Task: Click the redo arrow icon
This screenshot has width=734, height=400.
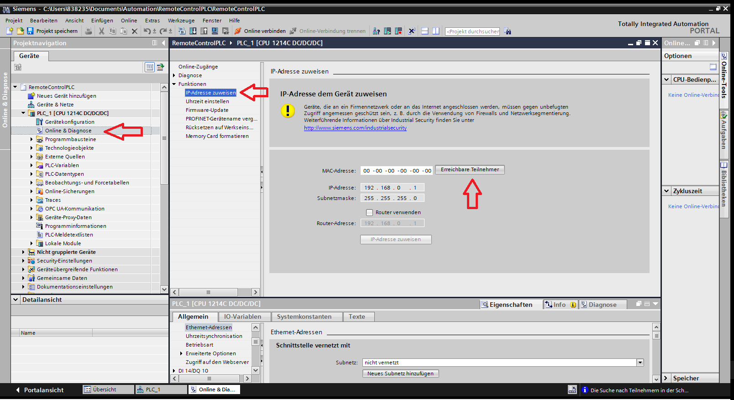Action: pos(163,31)
